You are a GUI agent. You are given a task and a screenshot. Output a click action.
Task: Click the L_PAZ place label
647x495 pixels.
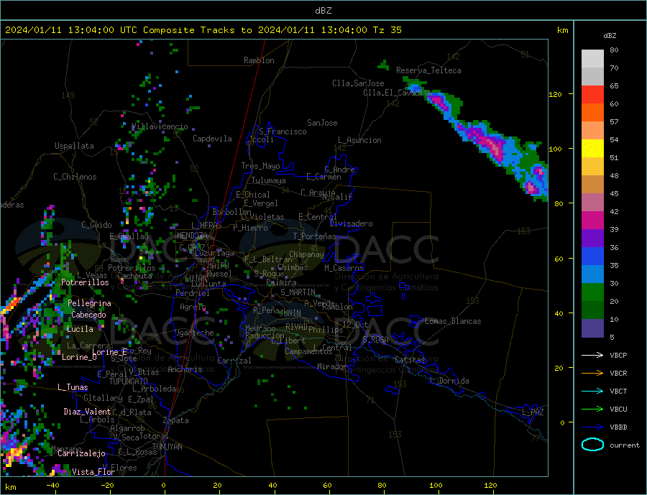533,412
